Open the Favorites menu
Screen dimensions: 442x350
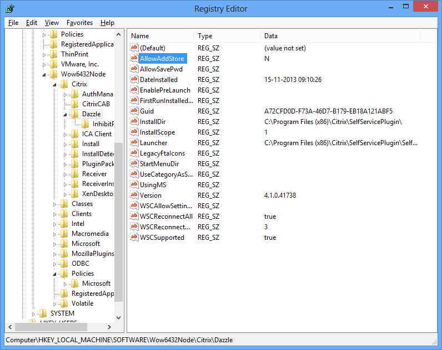(79, 23)
